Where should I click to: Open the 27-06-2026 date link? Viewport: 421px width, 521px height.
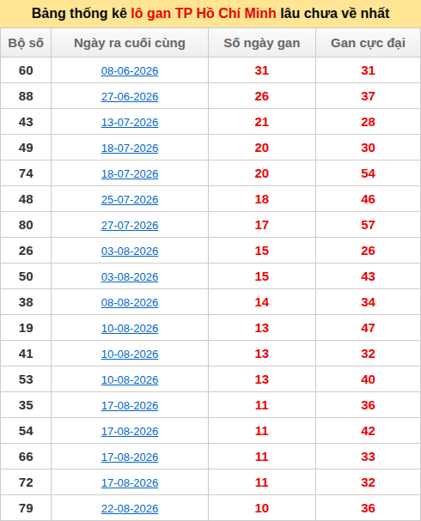(130, 96)
